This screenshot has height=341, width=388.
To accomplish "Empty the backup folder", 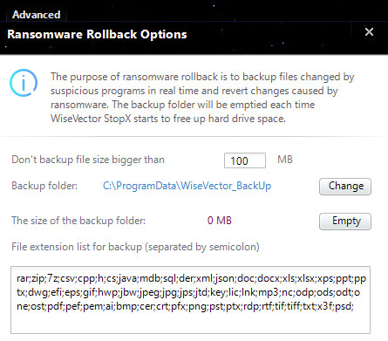I will click(x=345, y=222).
